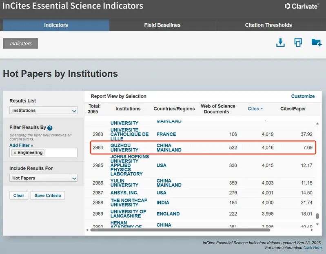
Task: Click the Hot Papers by Institutions heading
Action: click(x=60, y=74)
